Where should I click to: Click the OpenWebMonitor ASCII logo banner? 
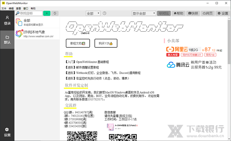pos(124,28)
